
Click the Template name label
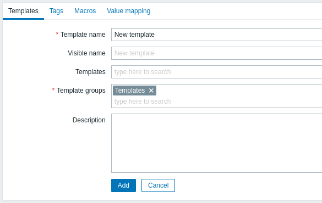pyautogui.click(x=83, y=35)
